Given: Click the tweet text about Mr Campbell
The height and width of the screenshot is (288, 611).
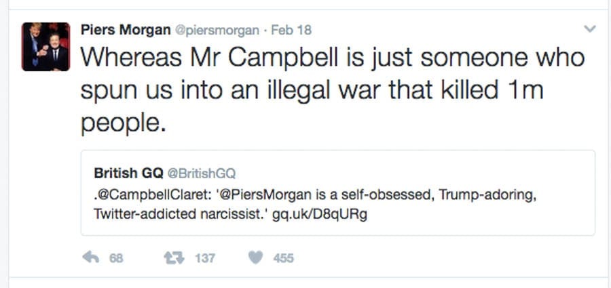Looking at the screenshot, I should point(332,58).
